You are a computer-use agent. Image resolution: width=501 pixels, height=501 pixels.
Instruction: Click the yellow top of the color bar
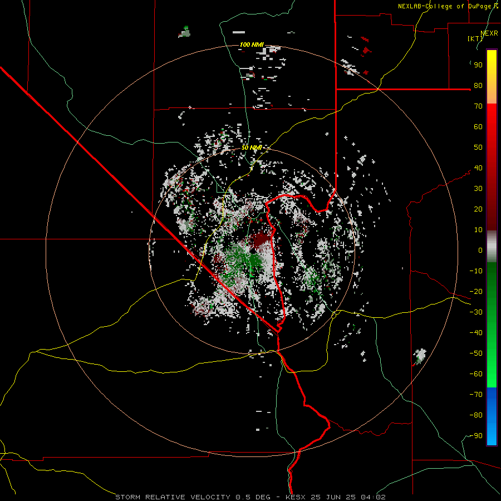[492, 77]
